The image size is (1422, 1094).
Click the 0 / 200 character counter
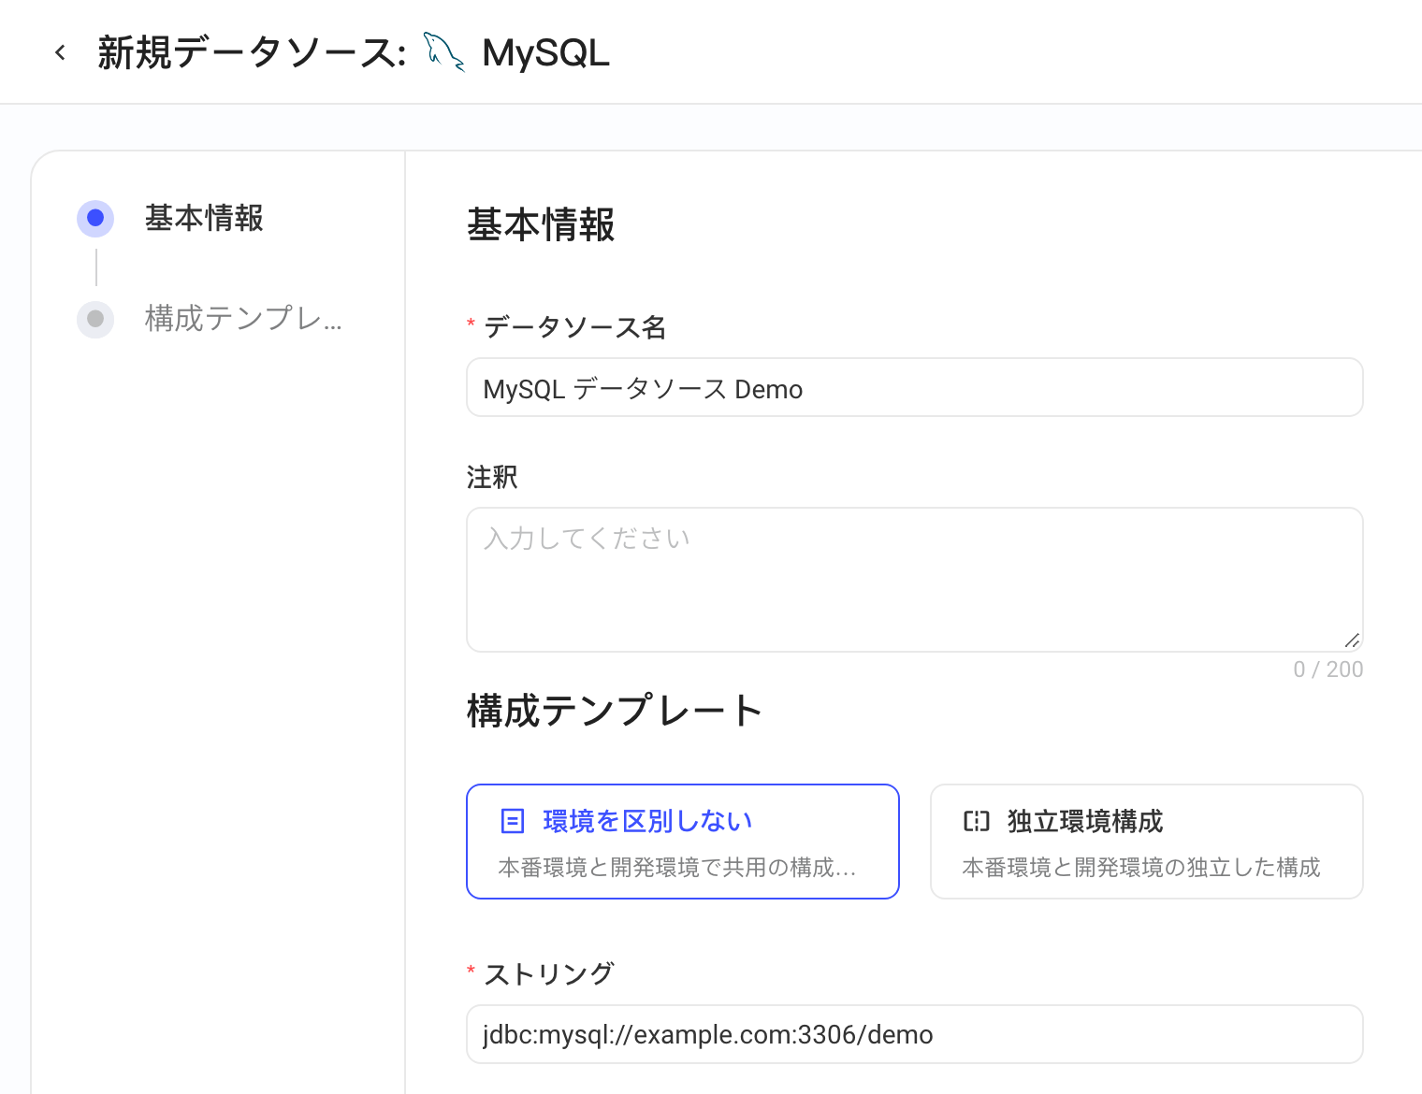tap(1328, 669)
